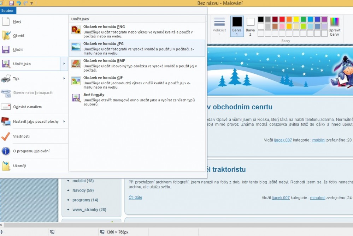The height and width of the screenshot is (236, 353).
Task: Open the Velikost line thickness dropdown
Action: click(219, 25)
